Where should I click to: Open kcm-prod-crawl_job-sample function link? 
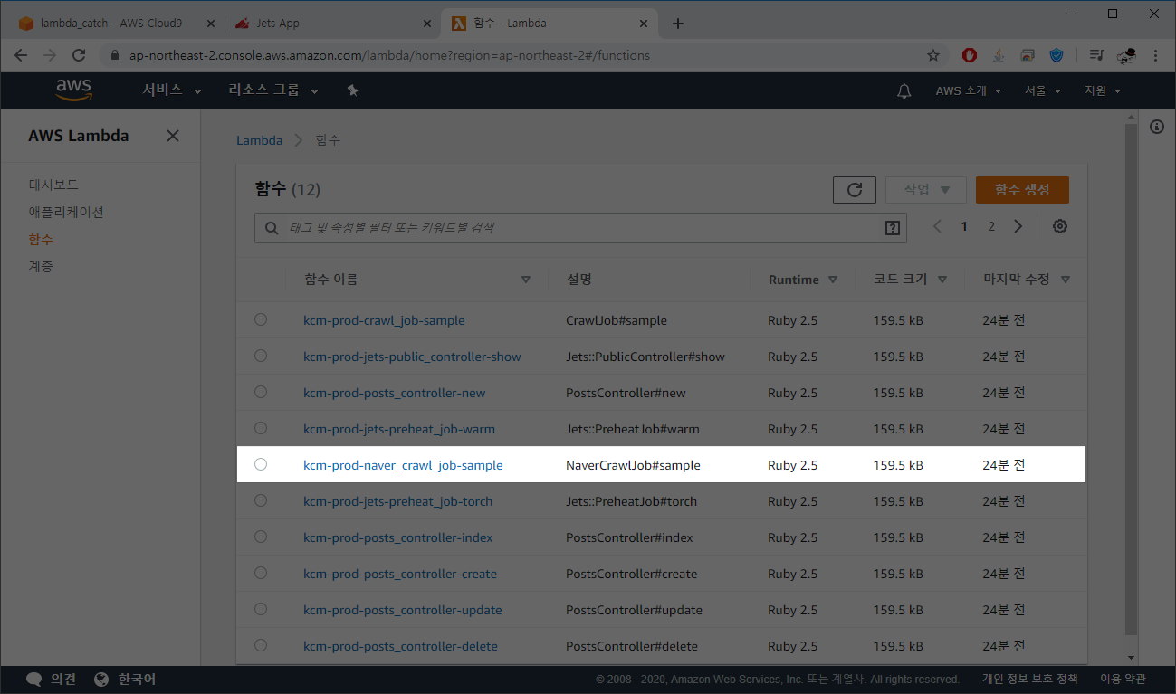384,320
